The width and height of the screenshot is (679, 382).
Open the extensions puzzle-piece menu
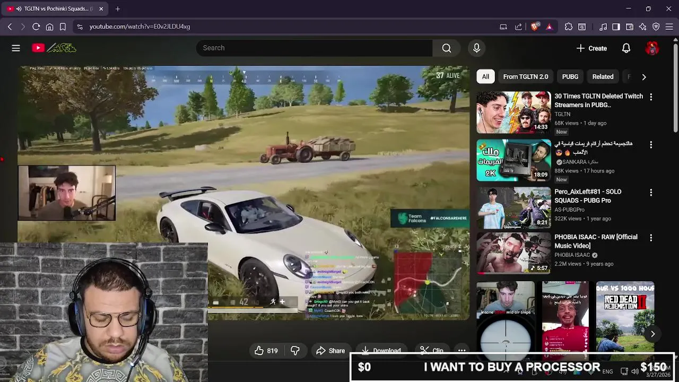tap(569, 27)
